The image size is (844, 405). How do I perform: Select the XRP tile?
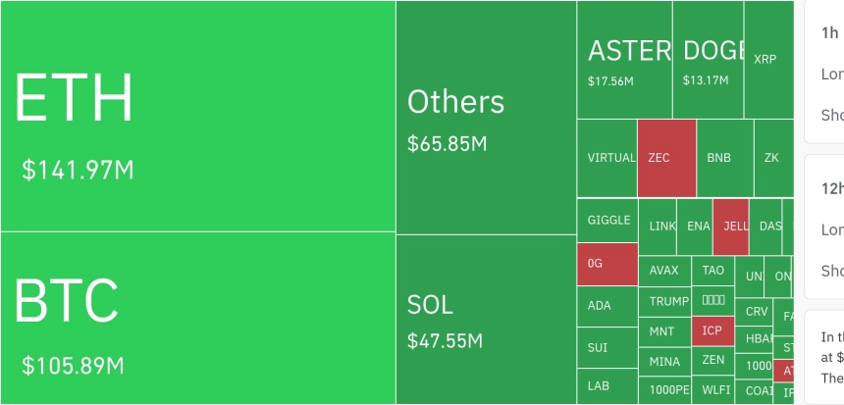(x=767, y=60)
